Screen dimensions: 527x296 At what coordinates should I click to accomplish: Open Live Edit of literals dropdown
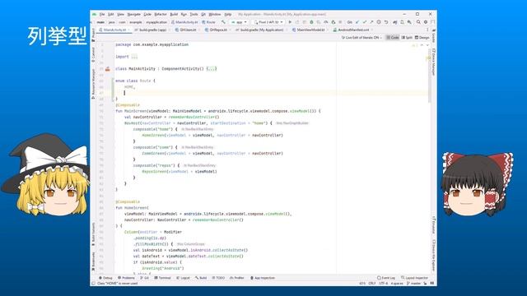point(361,38)
